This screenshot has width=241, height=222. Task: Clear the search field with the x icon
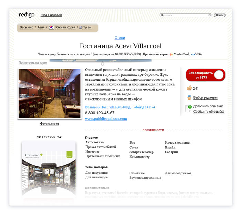(209, 15)
